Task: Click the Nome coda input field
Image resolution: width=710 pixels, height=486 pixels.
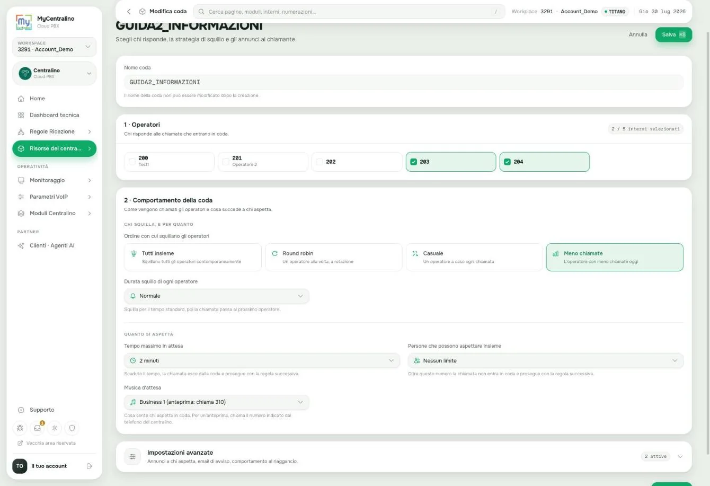Action: tap(404, 82)
